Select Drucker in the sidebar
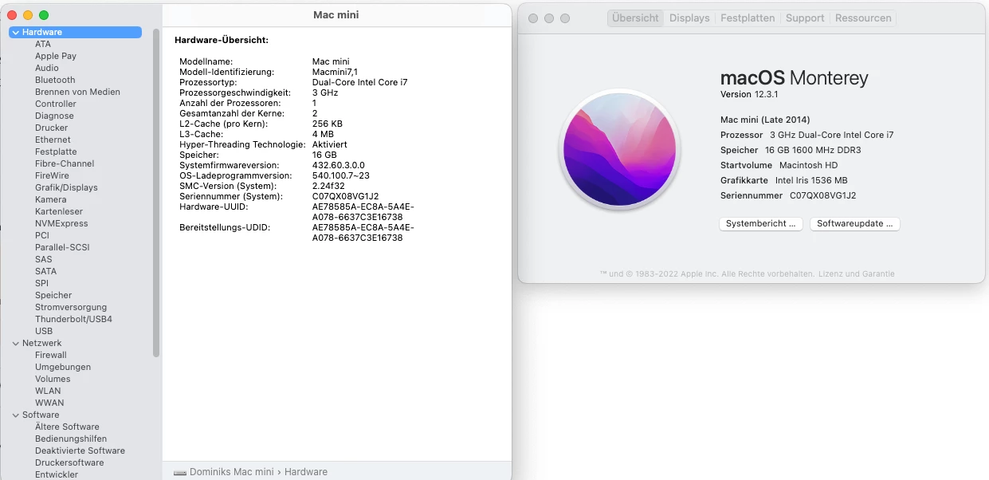989x480 pixels. [x=52, y=128]
